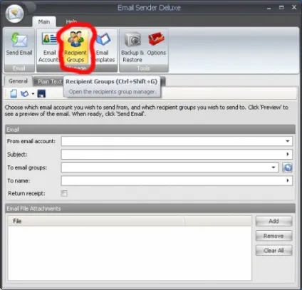The width and height of the screenshot is (302, 290).
Task: Open Backup & Restore tool
Action: pyautogui.click(x=132, y=46)
